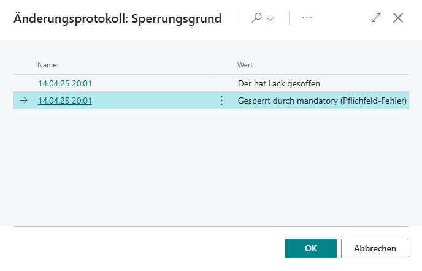Expand the chevron next to search
Screen dimensions: 422x271
[270, 18]
